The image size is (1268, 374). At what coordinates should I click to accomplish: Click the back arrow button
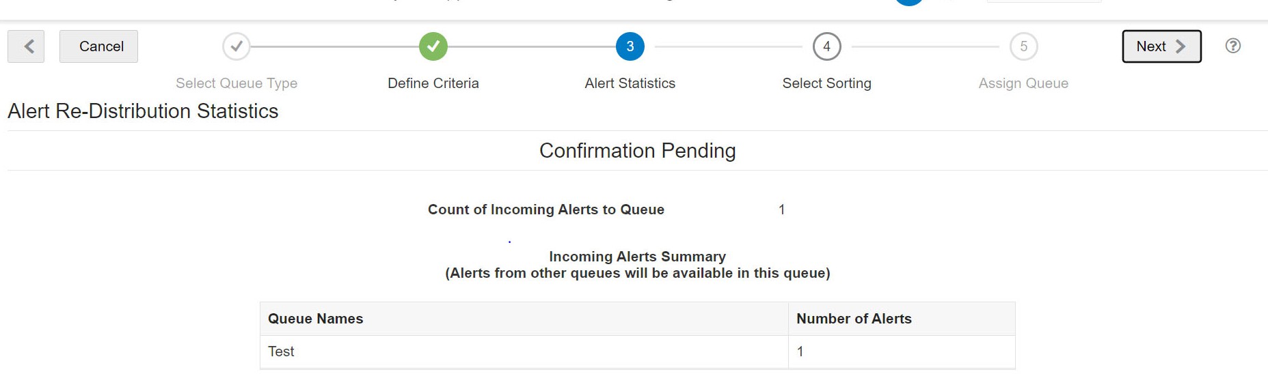26,46
